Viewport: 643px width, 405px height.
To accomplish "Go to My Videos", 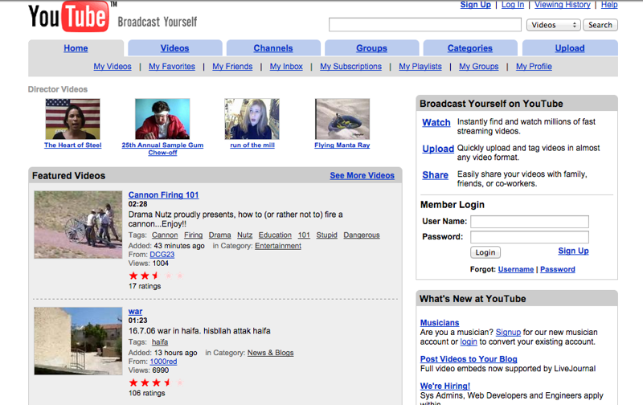I will tap(113, 67).
